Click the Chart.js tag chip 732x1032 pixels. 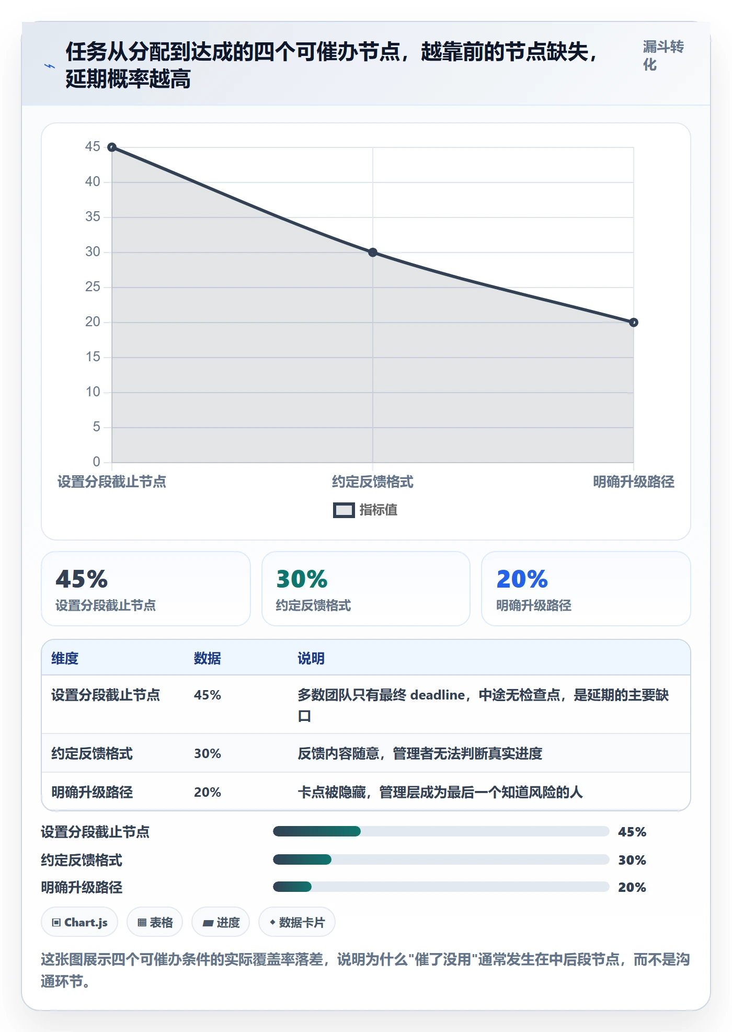[x=79, y=922]
